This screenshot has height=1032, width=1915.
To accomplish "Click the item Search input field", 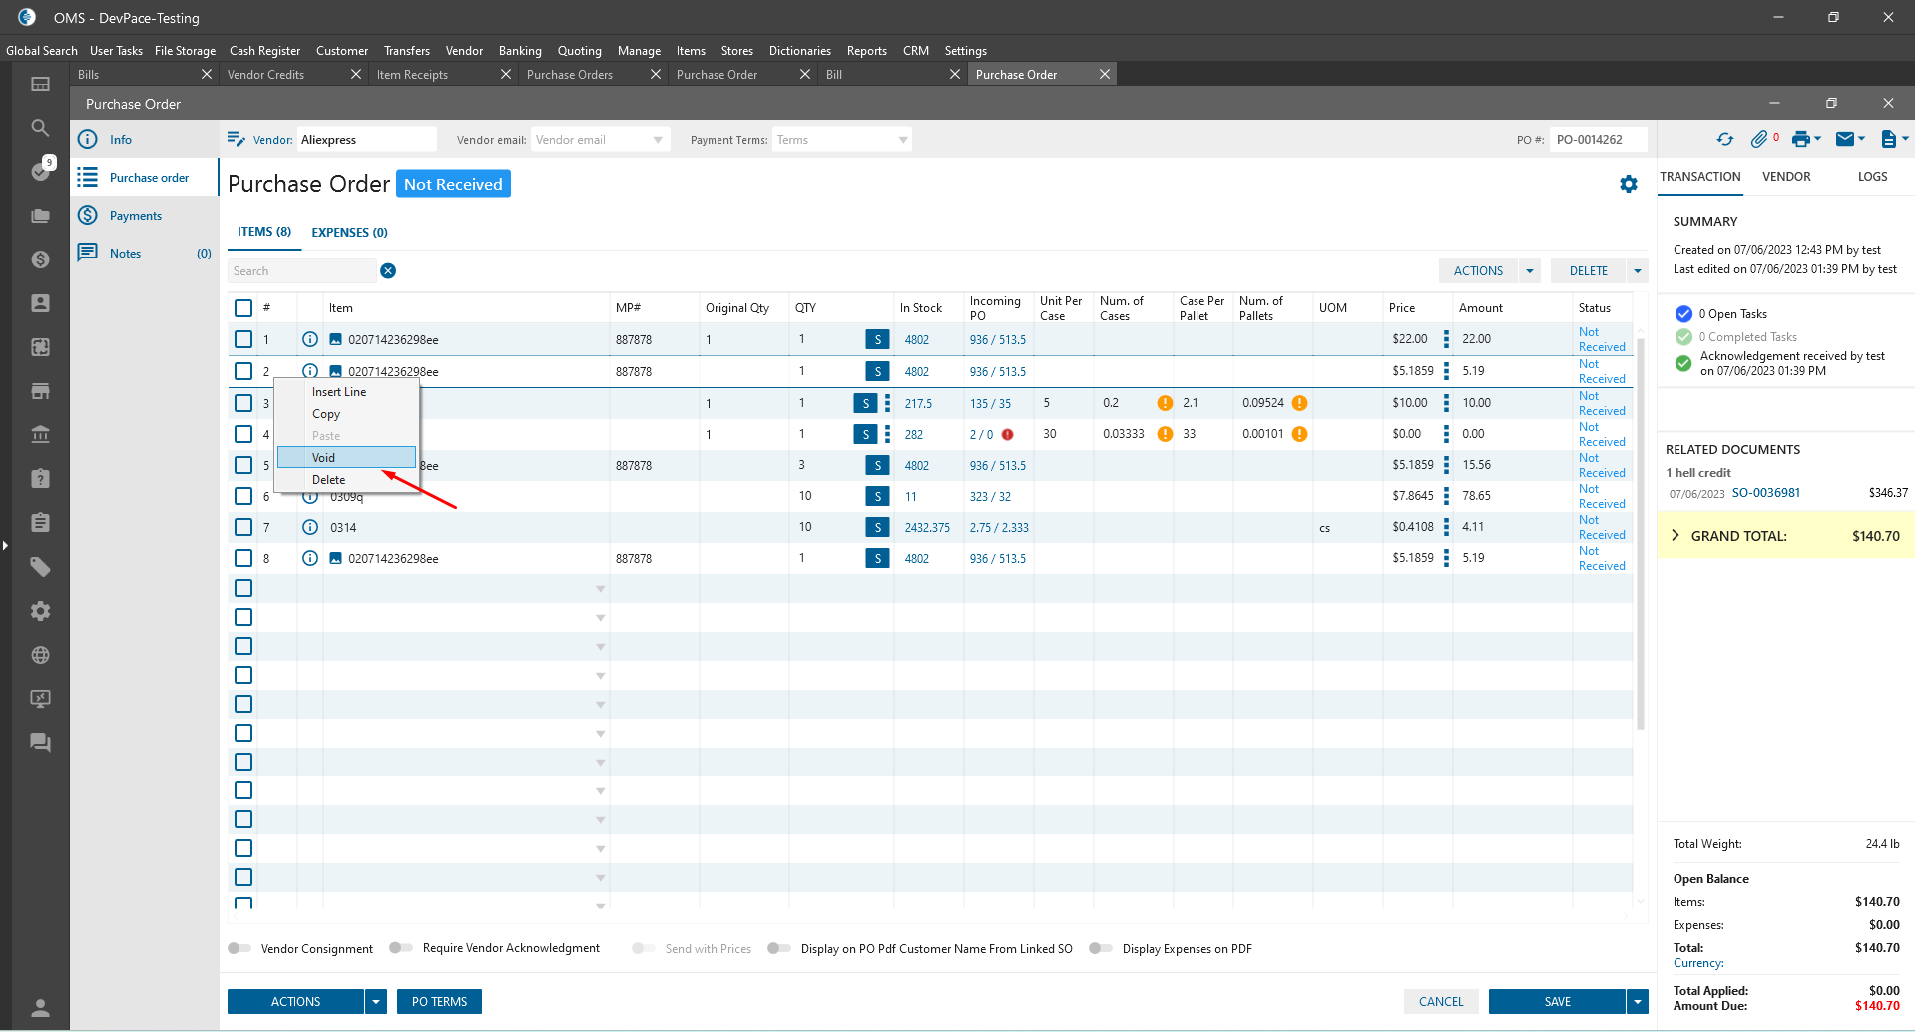I will point(301,271).
